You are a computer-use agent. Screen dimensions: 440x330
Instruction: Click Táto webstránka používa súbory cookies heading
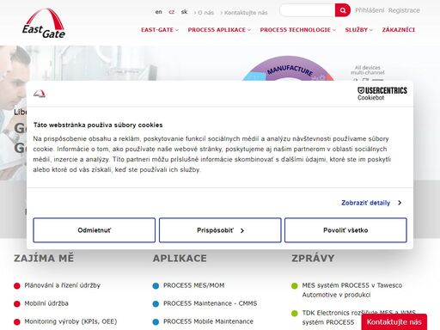coord(98,125)
